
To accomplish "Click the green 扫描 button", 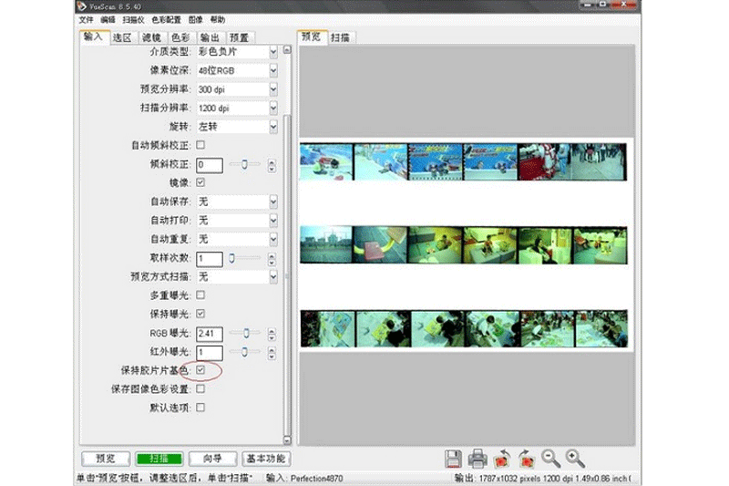I will point(159,459).
